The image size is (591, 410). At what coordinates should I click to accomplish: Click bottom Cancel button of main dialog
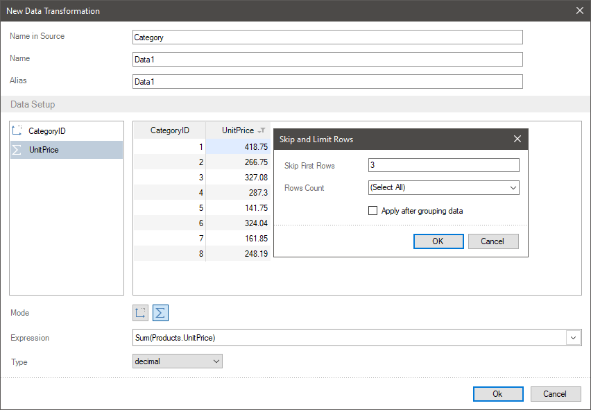pos(555,393)
